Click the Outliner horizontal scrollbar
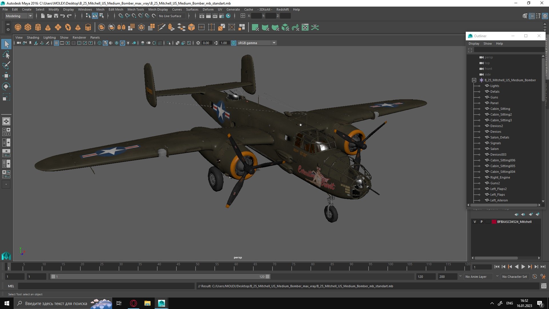 (504, 205)
